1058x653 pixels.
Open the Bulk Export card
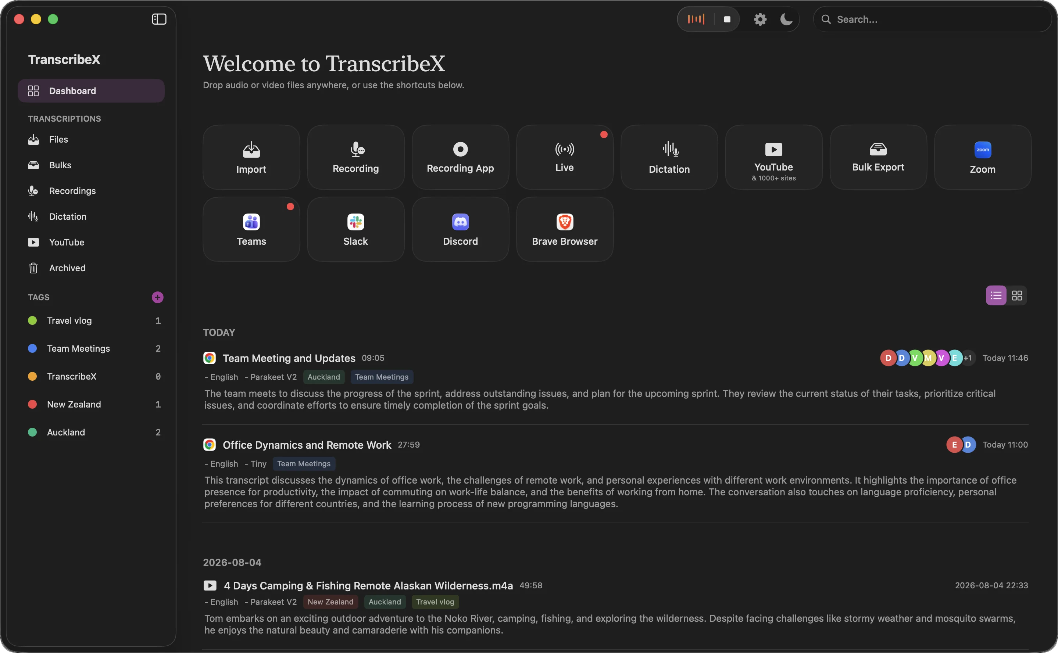point(878,157)
